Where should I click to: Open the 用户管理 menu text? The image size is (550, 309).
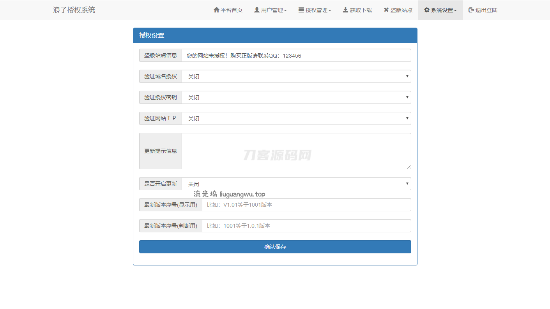coord(272,10)
